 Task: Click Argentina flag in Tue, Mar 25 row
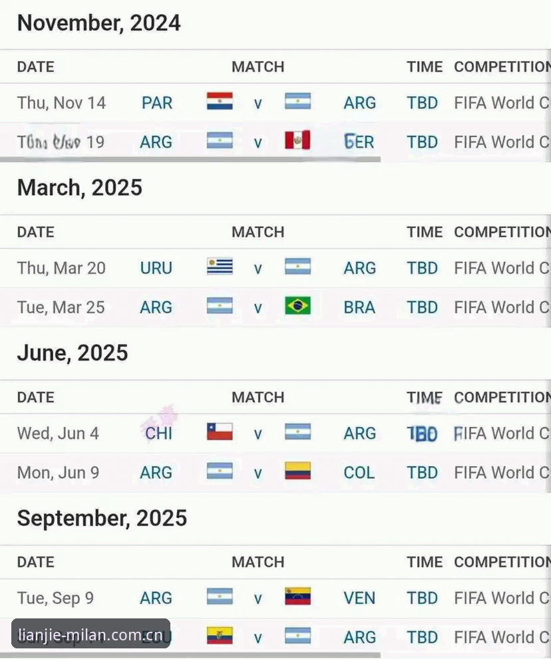[x=220, y=305]
